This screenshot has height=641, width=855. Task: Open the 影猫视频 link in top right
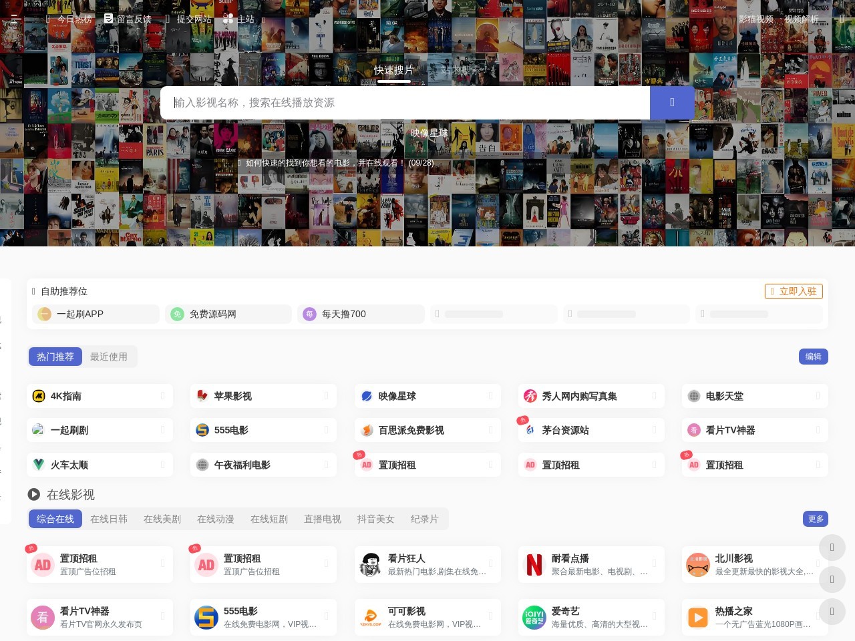coord(755,19)
